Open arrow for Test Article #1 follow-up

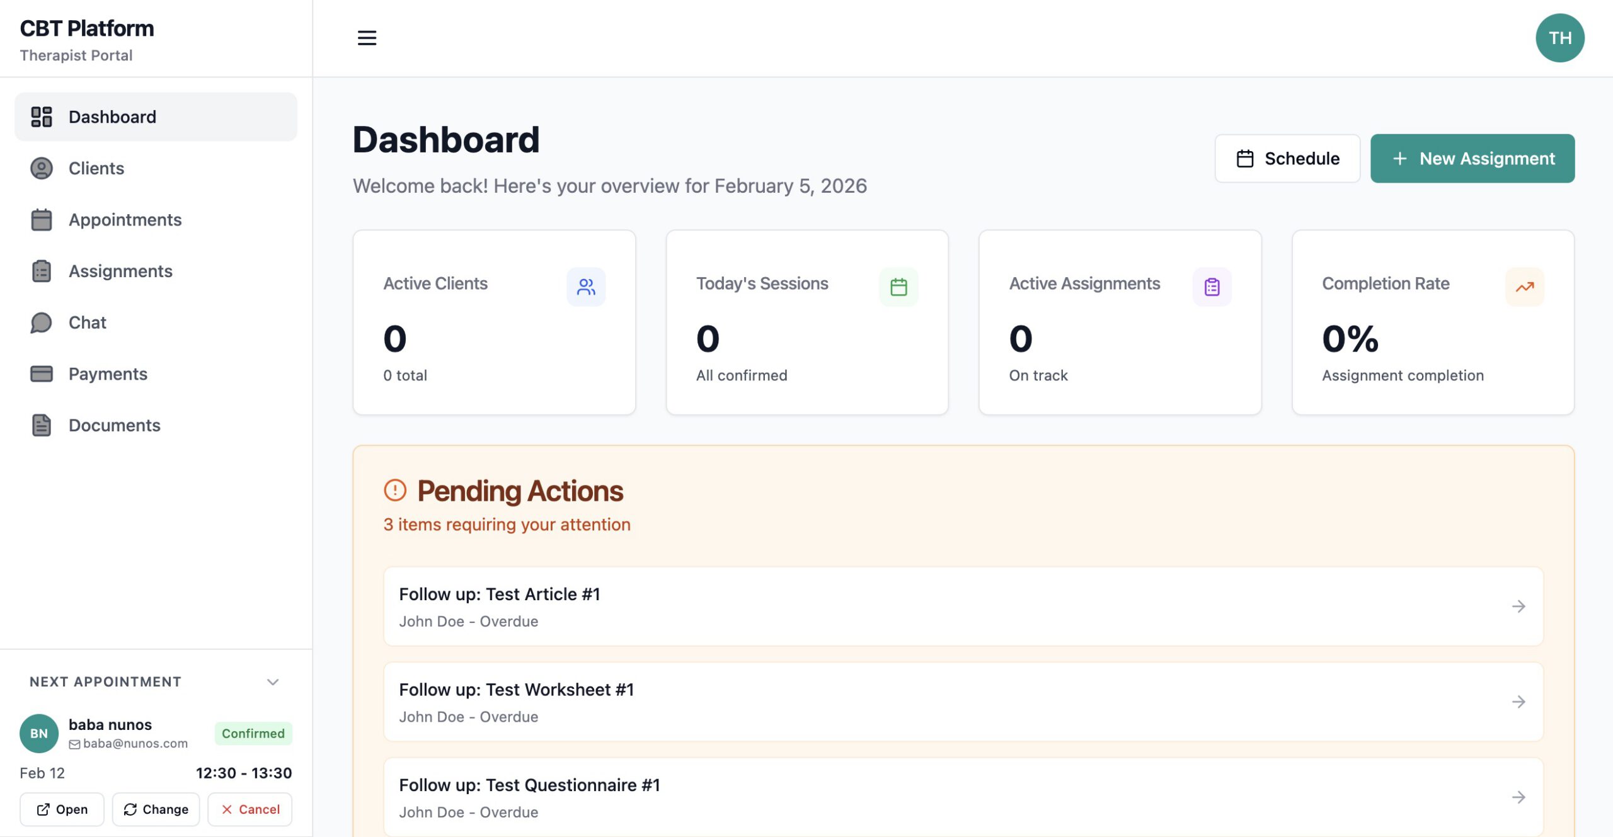(x=1518, y=606)
